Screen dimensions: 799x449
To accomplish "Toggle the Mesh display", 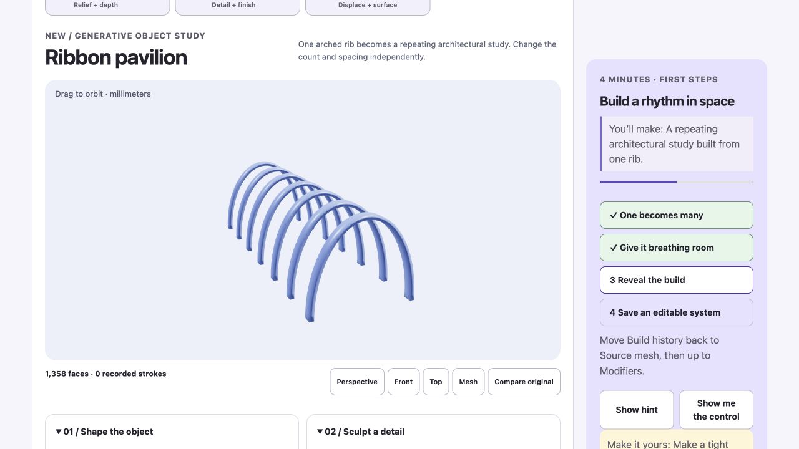I will click(x=468, y=382).
